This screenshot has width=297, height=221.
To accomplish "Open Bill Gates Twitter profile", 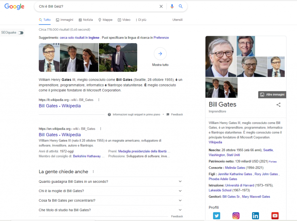I will (x=216, y=216).
